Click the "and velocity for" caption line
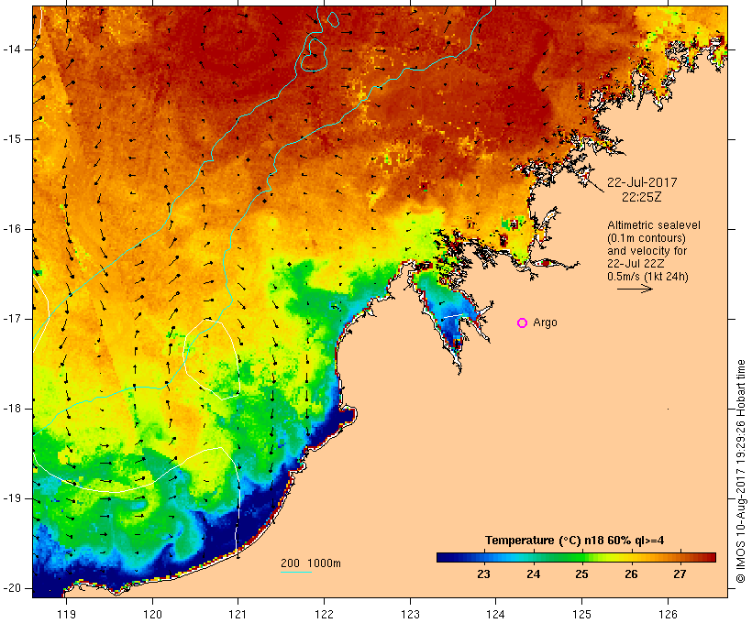Image resolution: width=752 pixels, height=623 pixels. point(647,251)
